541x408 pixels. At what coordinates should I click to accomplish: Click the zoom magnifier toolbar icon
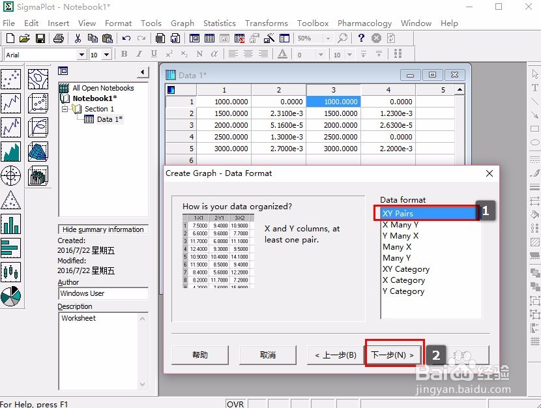click(x=343, y=38)
